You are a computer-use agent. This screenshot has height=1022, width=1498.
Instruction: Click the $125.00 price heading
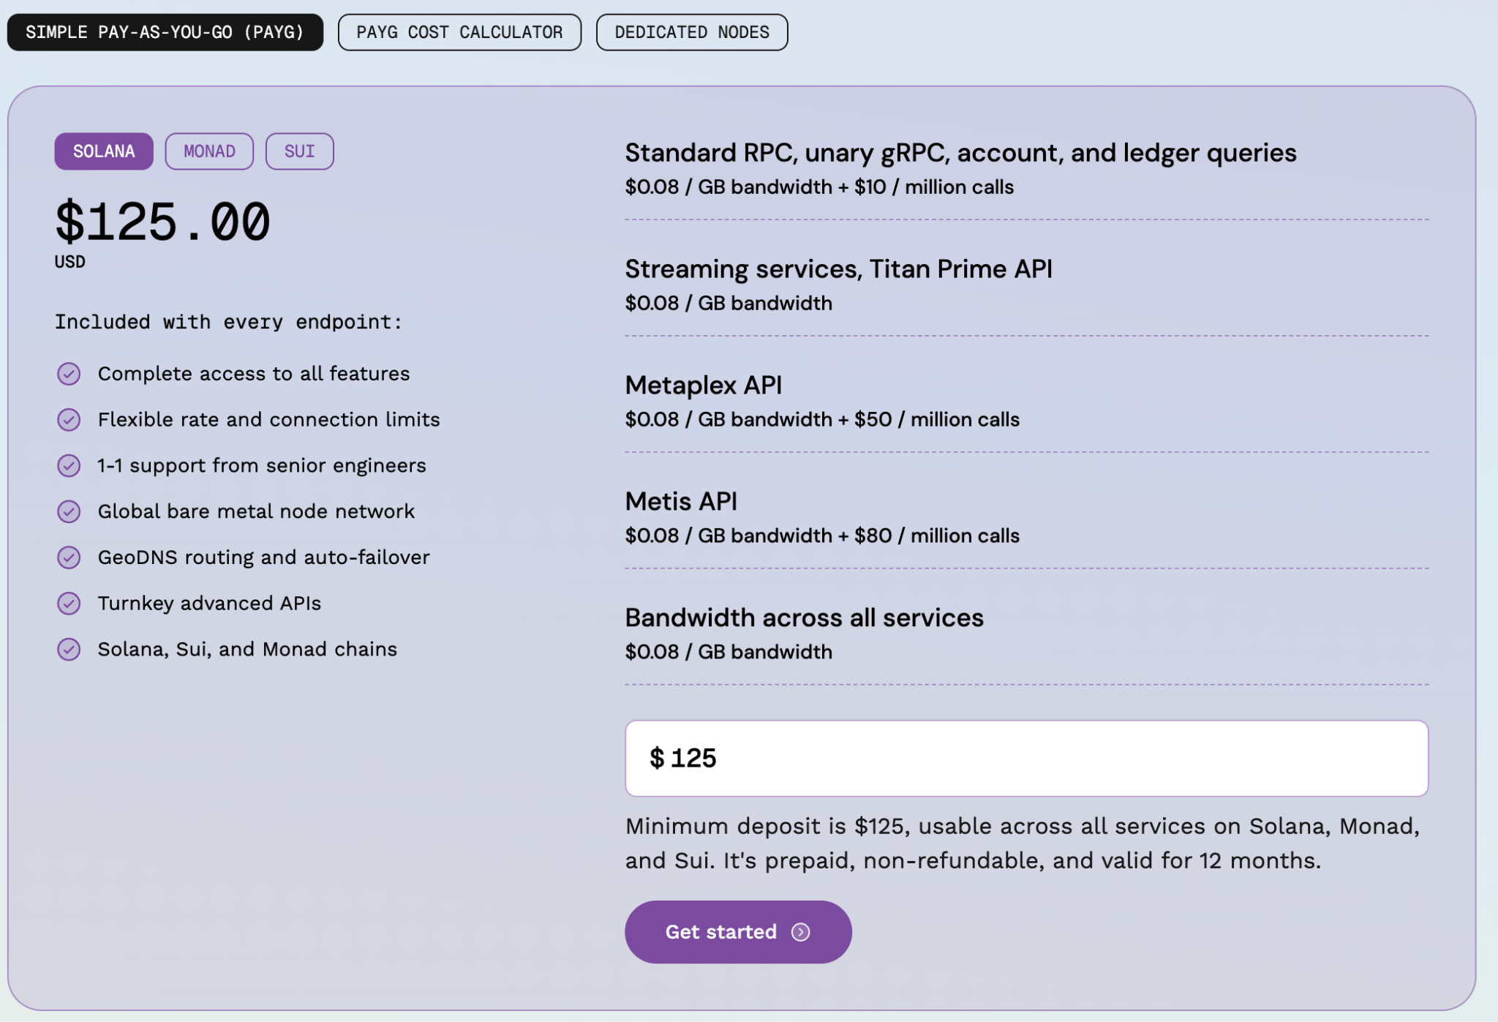162,222
